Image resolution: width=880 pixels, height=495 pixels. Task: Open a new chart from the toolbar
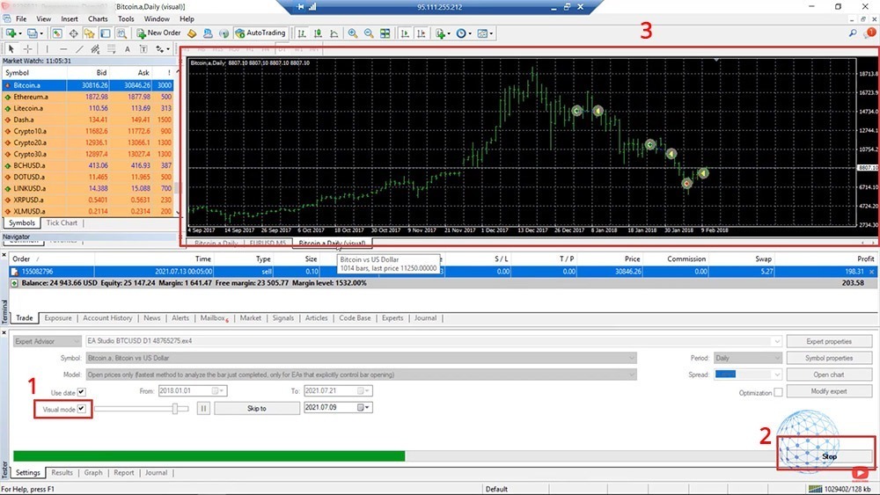click(11, 33)
